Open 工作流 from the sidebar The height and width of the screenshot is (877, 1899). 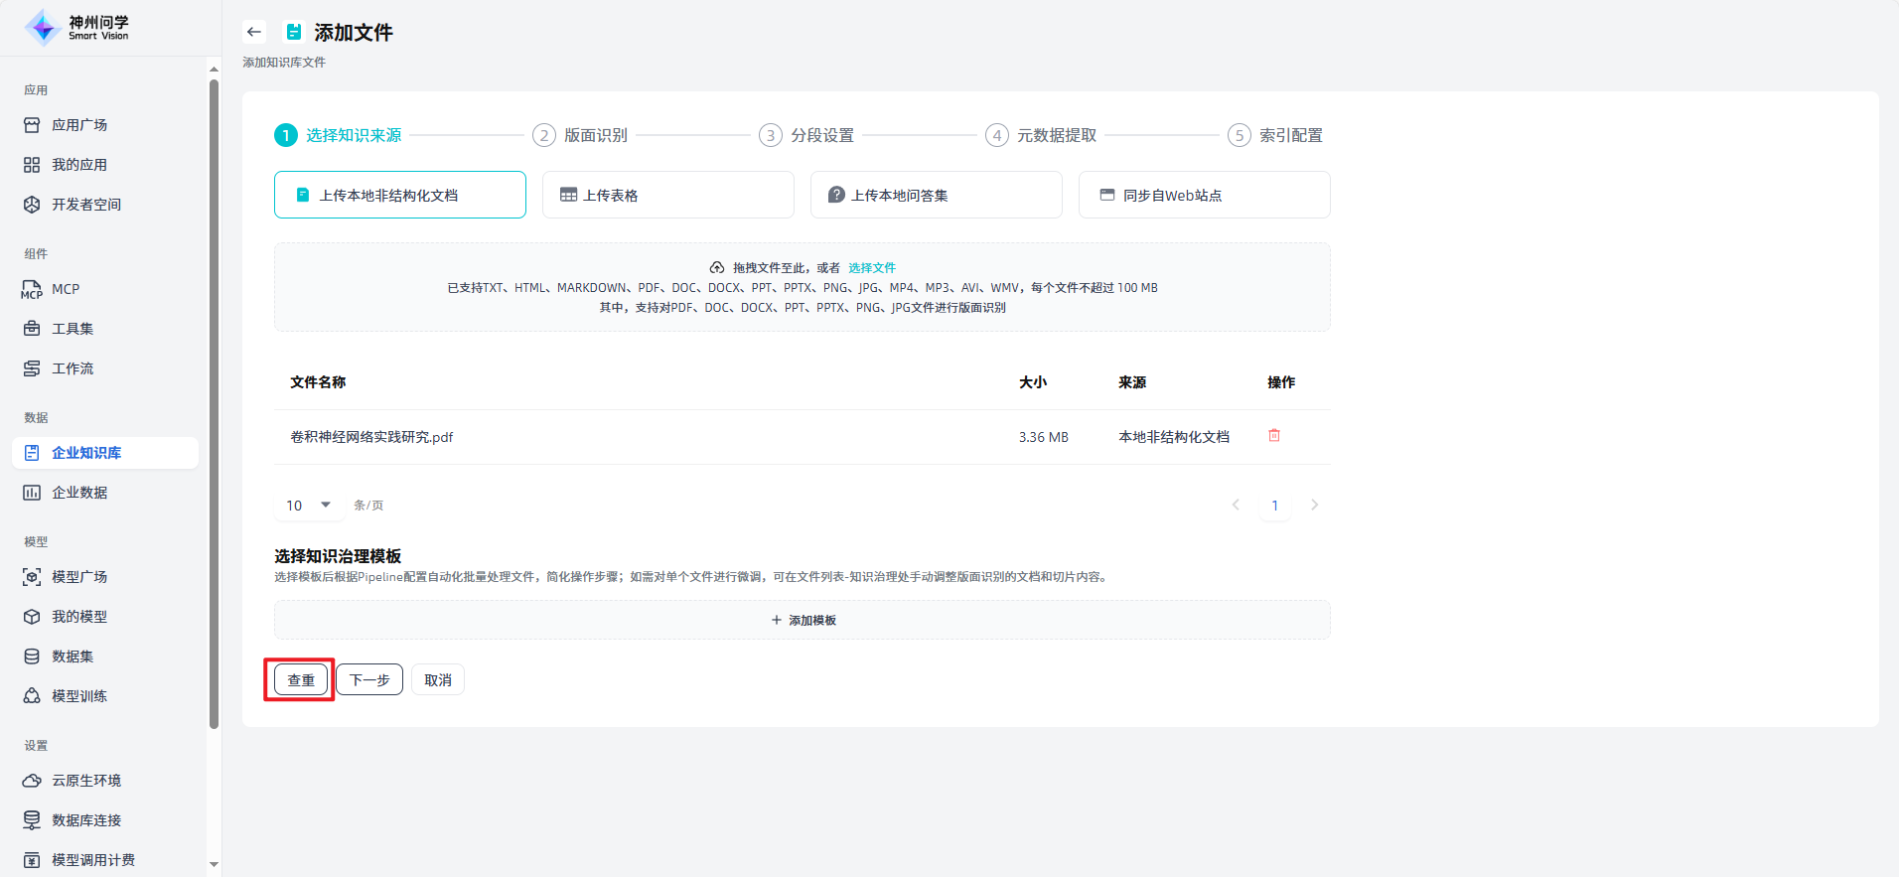pyautogui.click(x=73, y=368)
